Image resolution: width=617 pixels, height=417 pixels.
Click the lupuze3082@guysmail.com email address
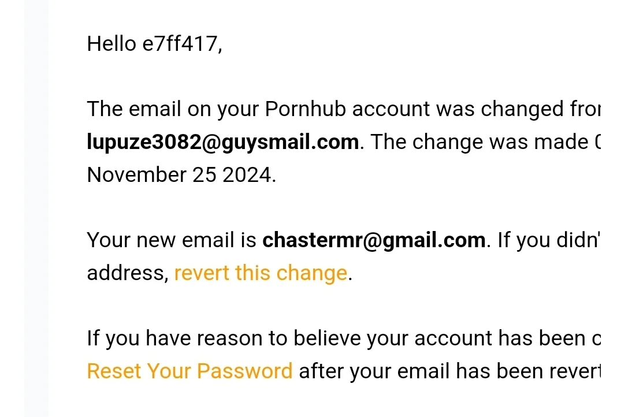223,142
